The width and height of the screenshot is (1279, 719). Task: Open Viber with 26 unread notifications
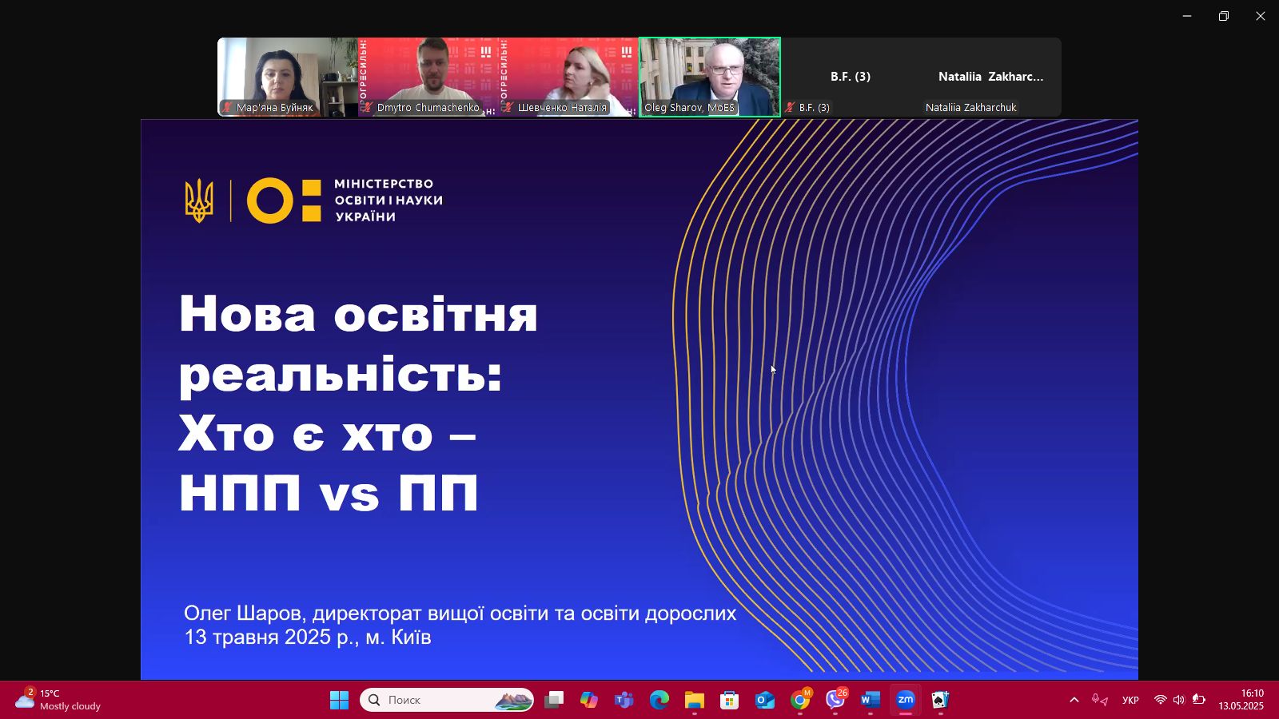point(835,700)
